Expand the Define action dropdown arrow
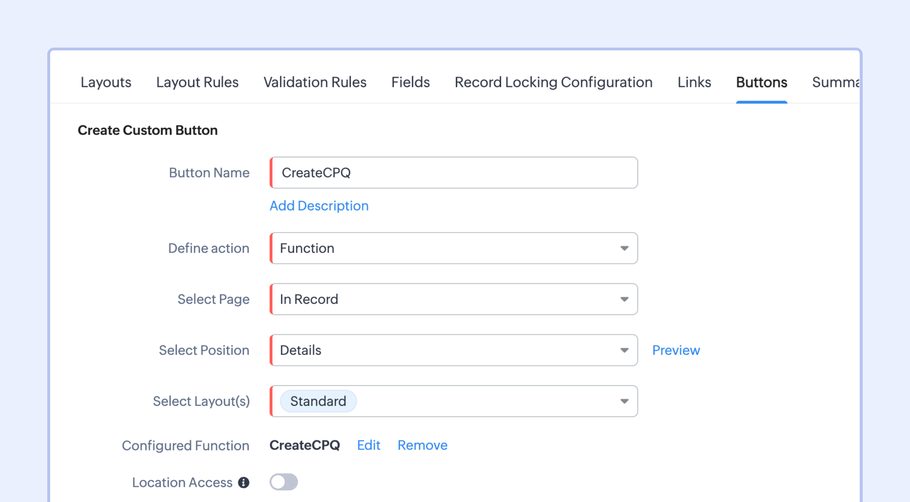 pyautogui.click(x=624, y=248)
